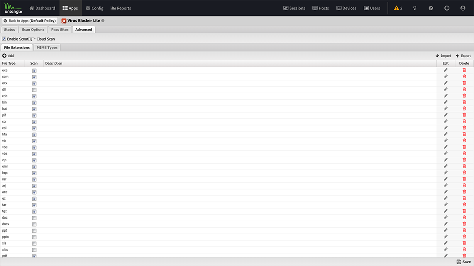
Task: Edit the docx file type entry
Action: (446, 224)
